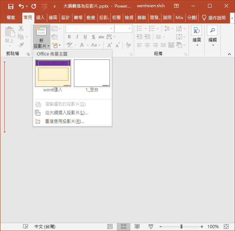The width and height of the screenshot is (235, 231).
Task: Open the 編輯 editing group button
Action: point(212,36)
